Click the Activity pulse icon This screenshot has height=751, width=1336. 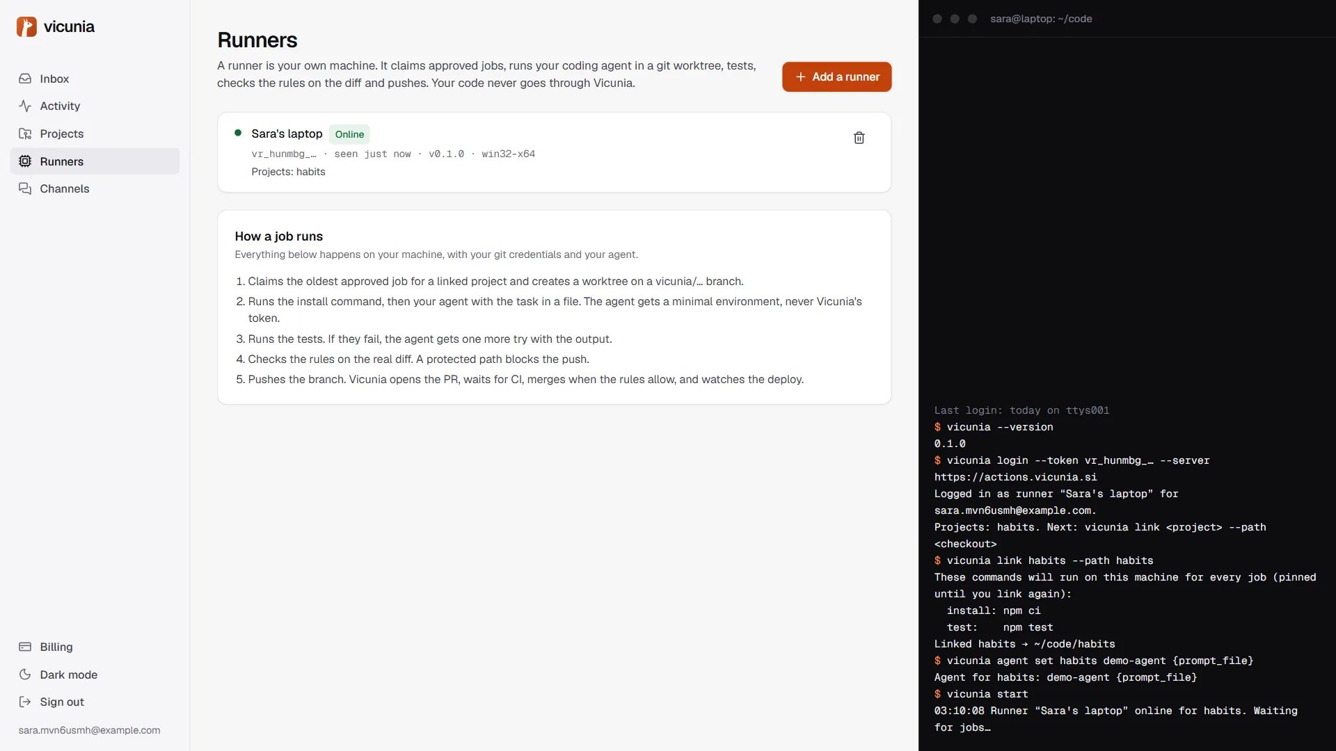[x=25, y=106]
